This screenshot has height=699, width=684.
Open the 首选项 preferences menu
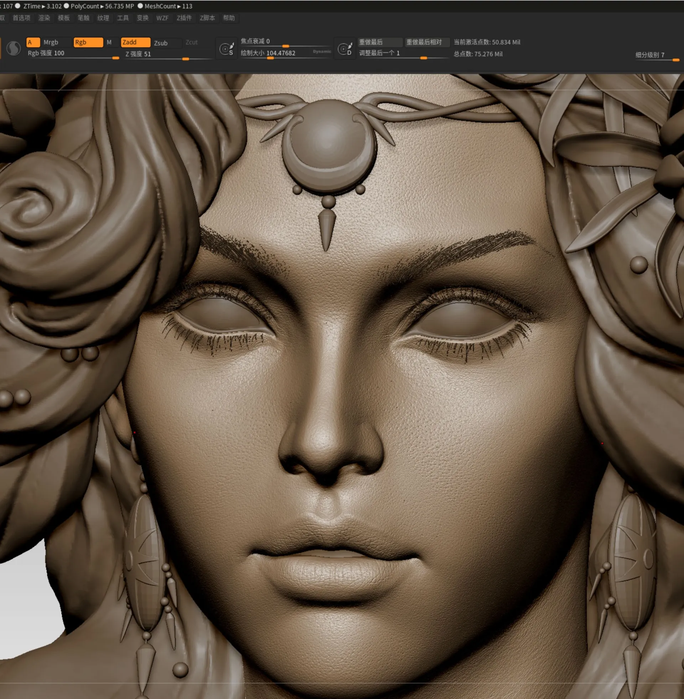click(22, 18)
